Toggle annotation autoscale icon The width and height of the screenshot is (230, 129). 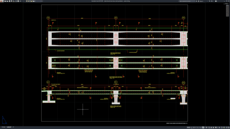[213, 128]
